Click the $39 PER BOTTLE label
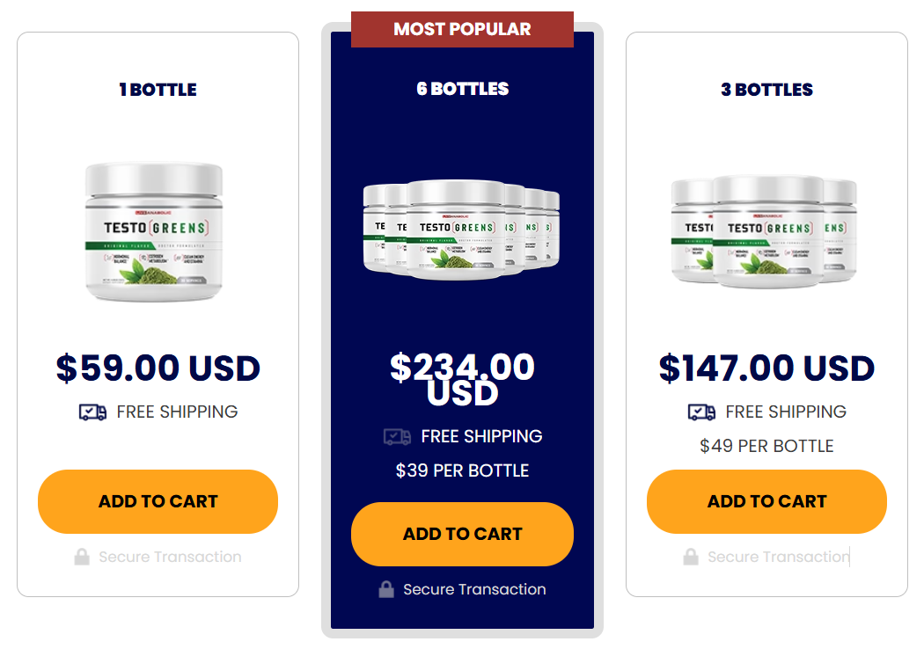 [462, 470]
